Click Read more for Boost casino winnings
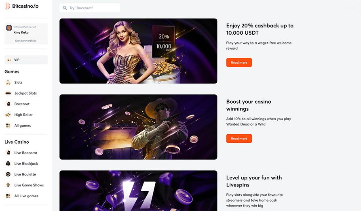The width and height of the screenshot is (361, 211). click(x=239, y=139)
